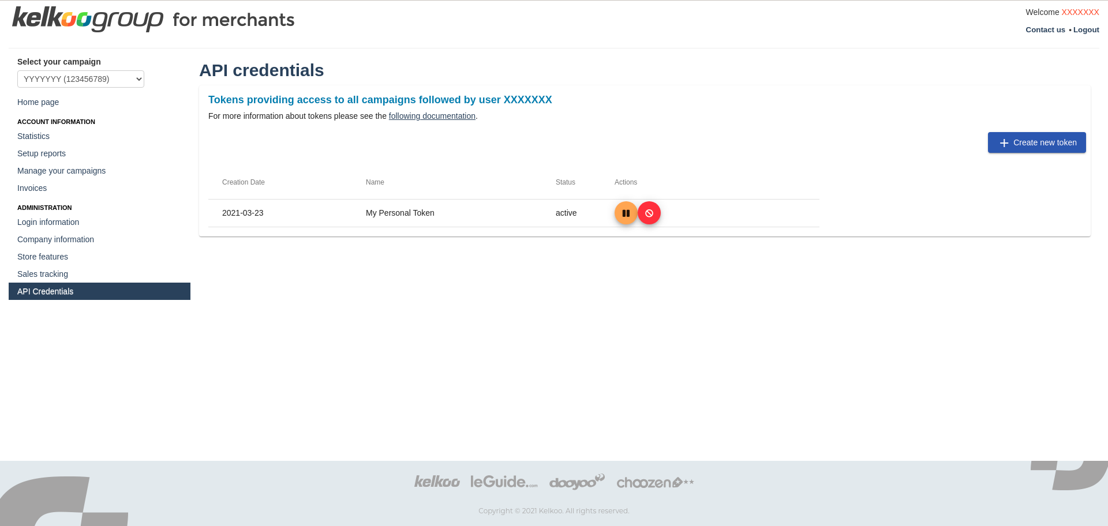This screenshot has height=526, width=1108.
Task: Select the highlighted API Credentials entry
Action: pos(45,291)
